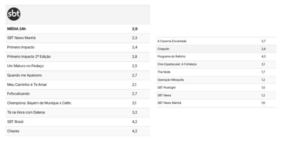Select the Fofocalizando entry
290x145 pixels.
[78, 94]
